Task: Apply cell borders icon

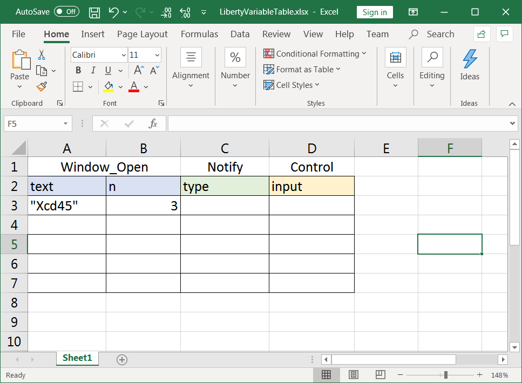Action: point(78,86)
